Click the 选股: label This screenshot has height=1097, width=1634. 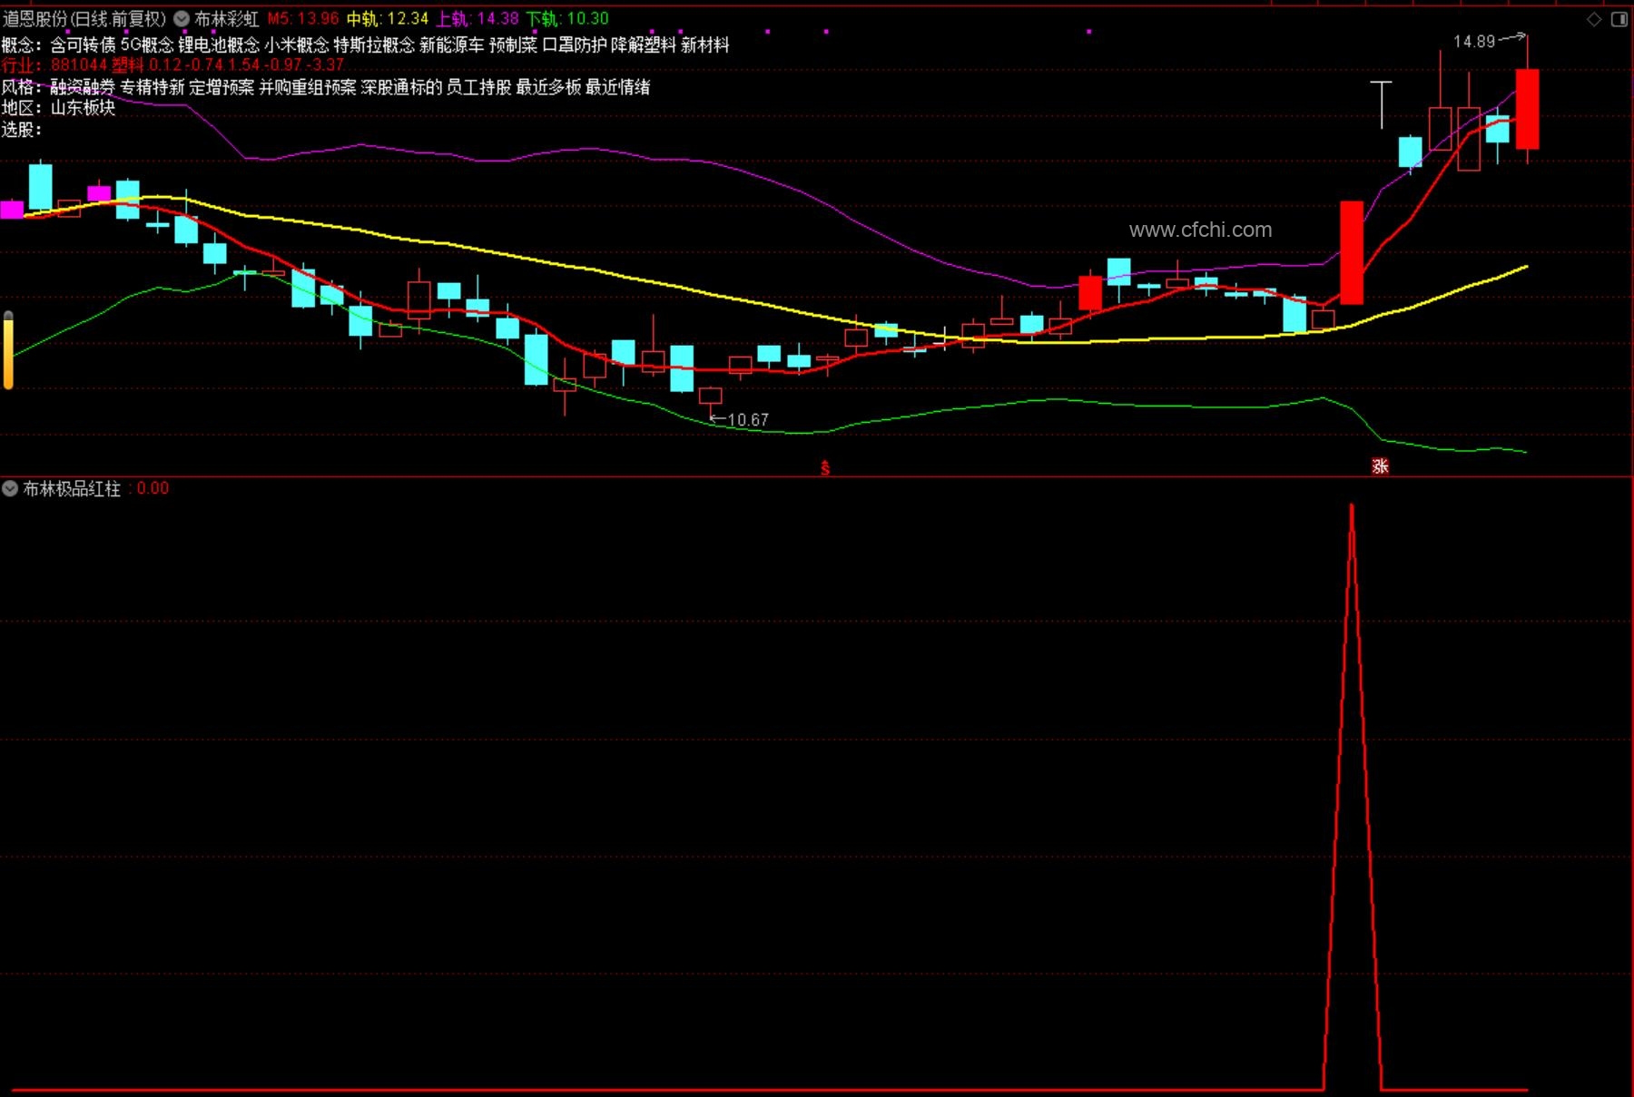coord(22,130)
